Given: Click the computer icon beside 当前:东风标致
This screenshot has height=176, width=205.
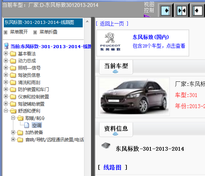Looking at the screenshot, I should pyautogui.click(x=6, y=46).
